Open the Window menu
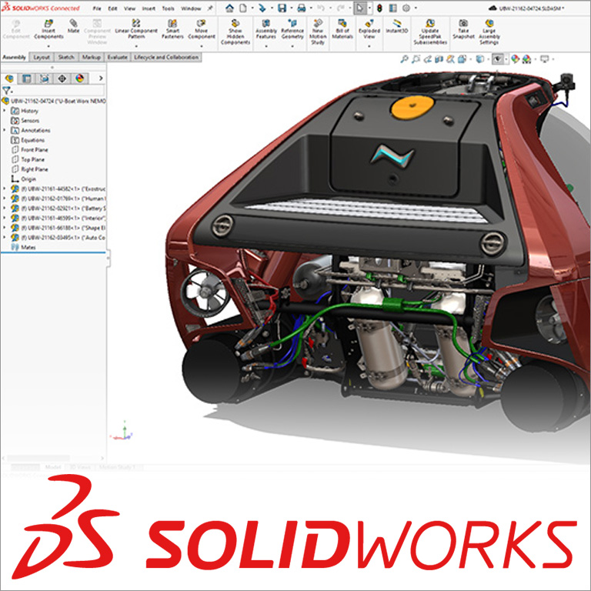Screen dimensions: 591x591 pos(191,8)
